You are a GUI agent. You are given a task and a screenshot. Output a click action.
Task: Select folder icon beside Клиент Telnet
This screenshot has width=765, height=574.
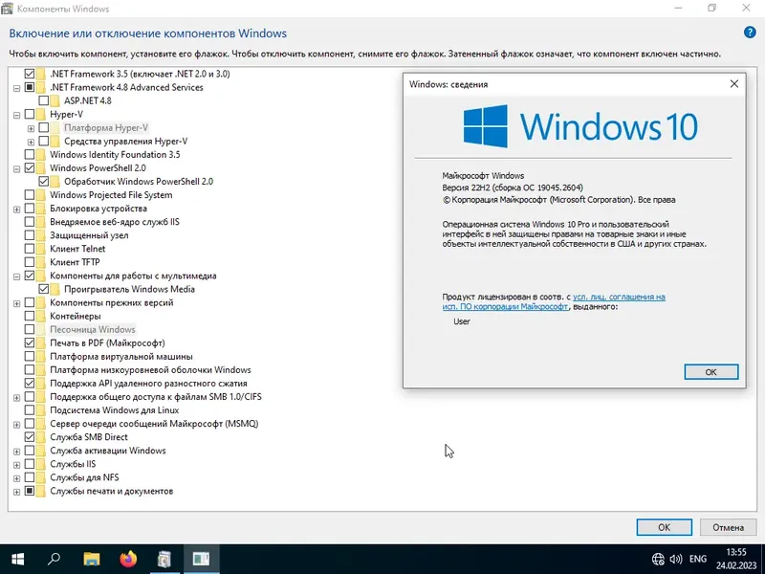click(x=40, y=249)
